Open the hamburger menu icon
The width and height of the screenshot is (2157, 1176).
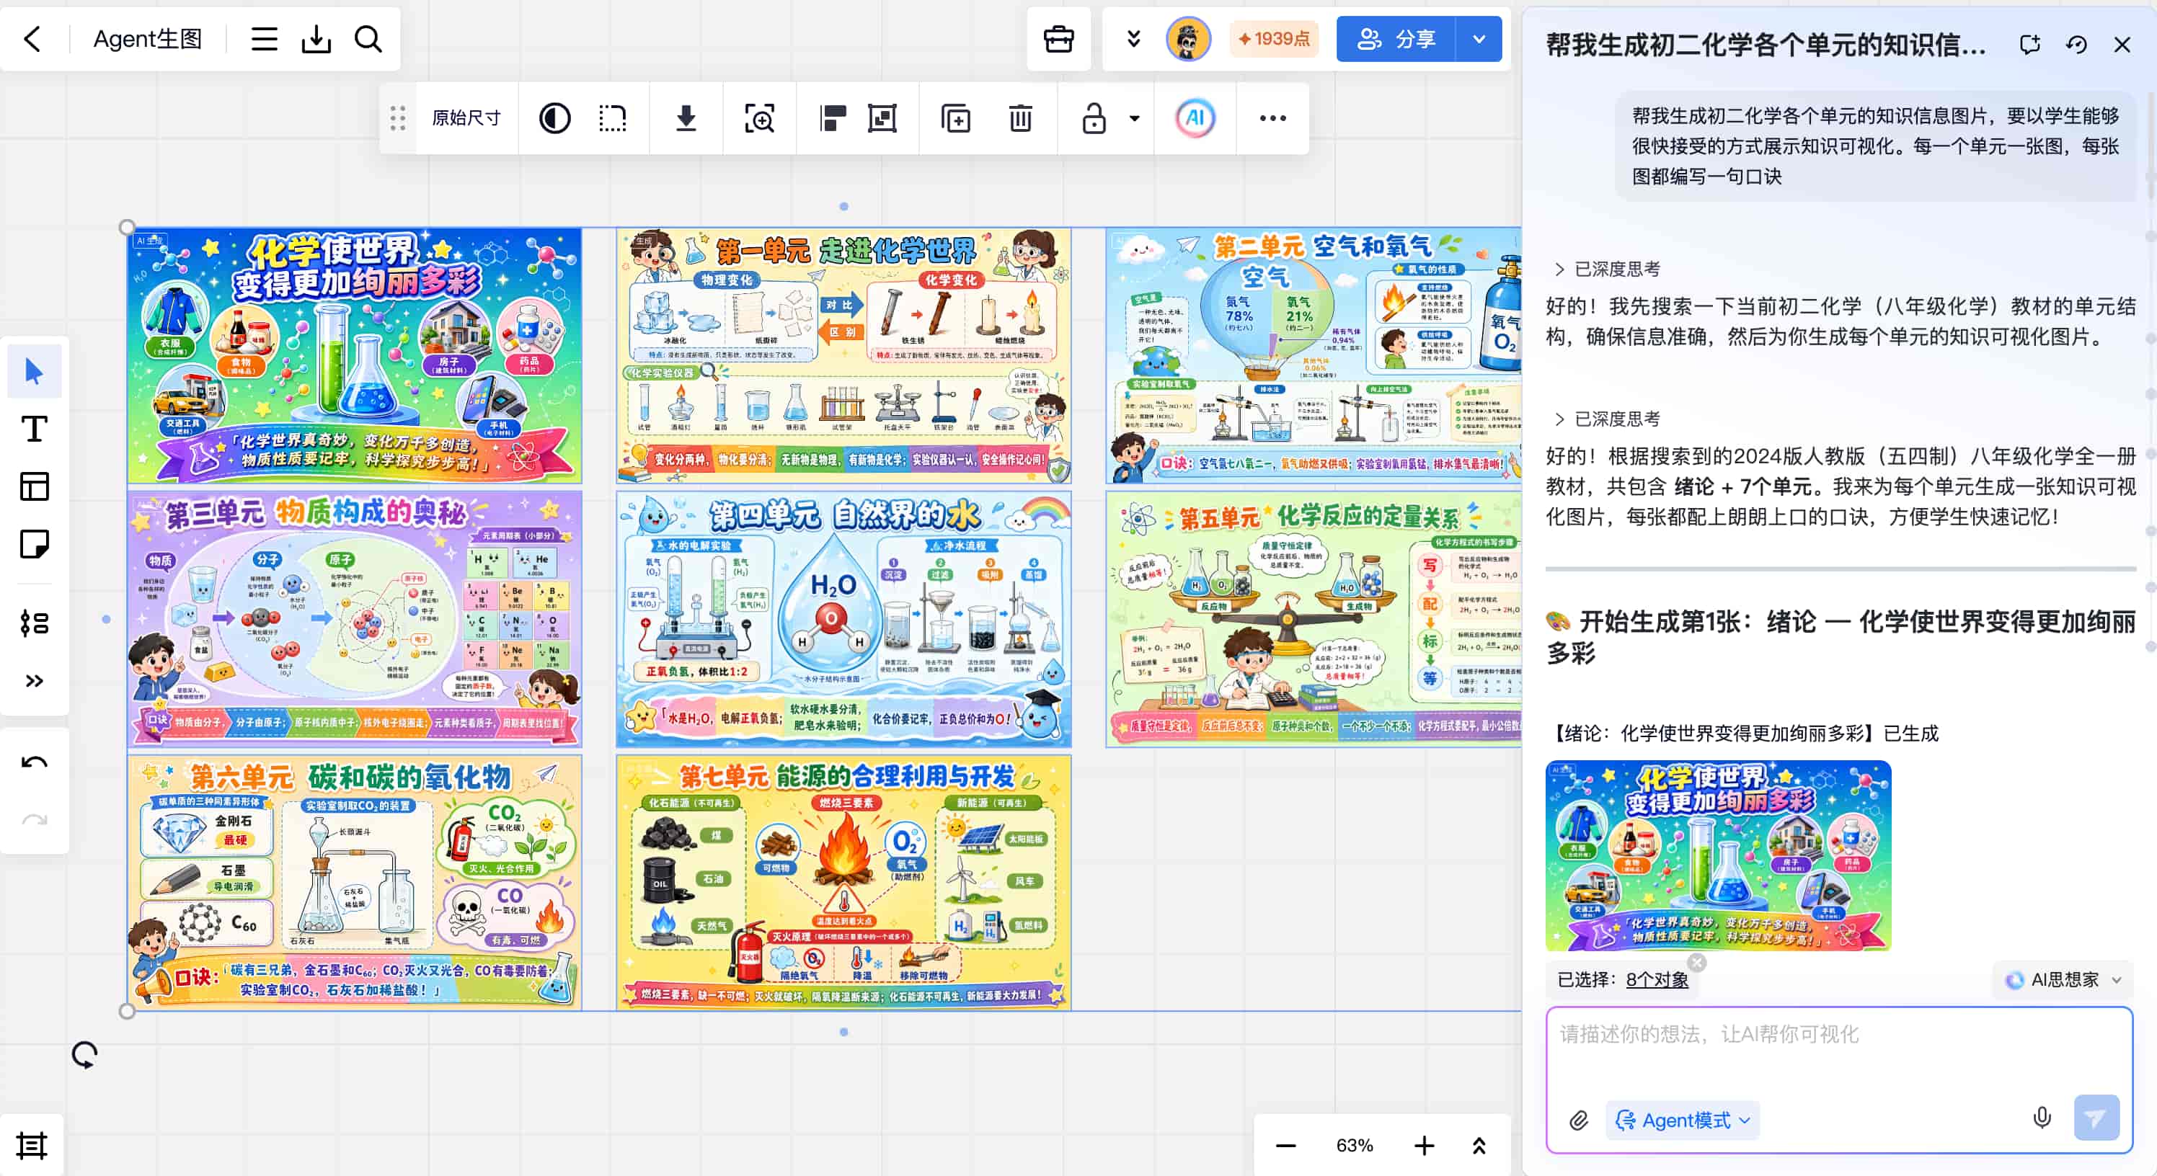[x=264, y=40]
